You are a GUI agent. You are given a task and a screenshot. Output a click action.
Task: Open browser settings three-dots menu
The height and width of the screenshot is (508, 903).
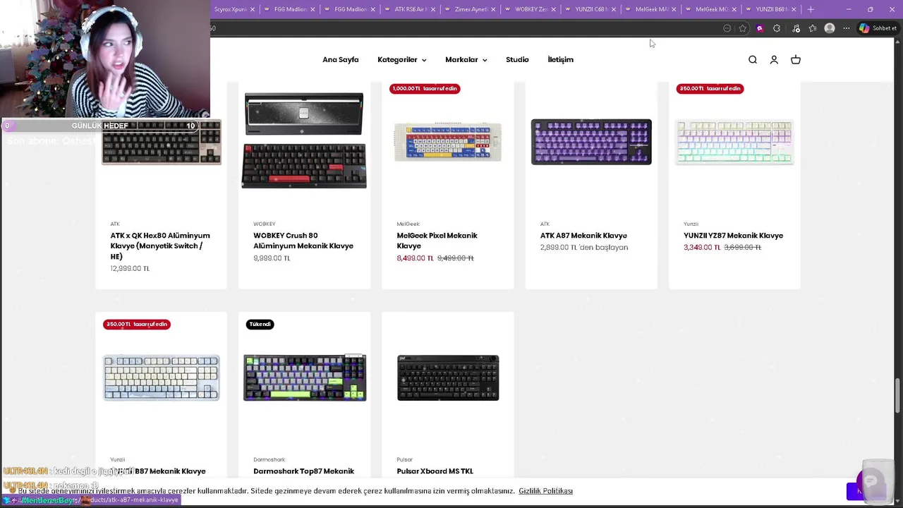tap(847, 28)
